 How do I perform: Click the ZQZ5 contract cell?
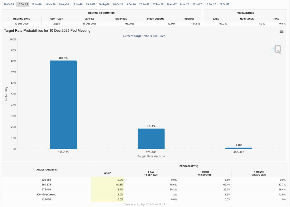[x=56, y=24]
